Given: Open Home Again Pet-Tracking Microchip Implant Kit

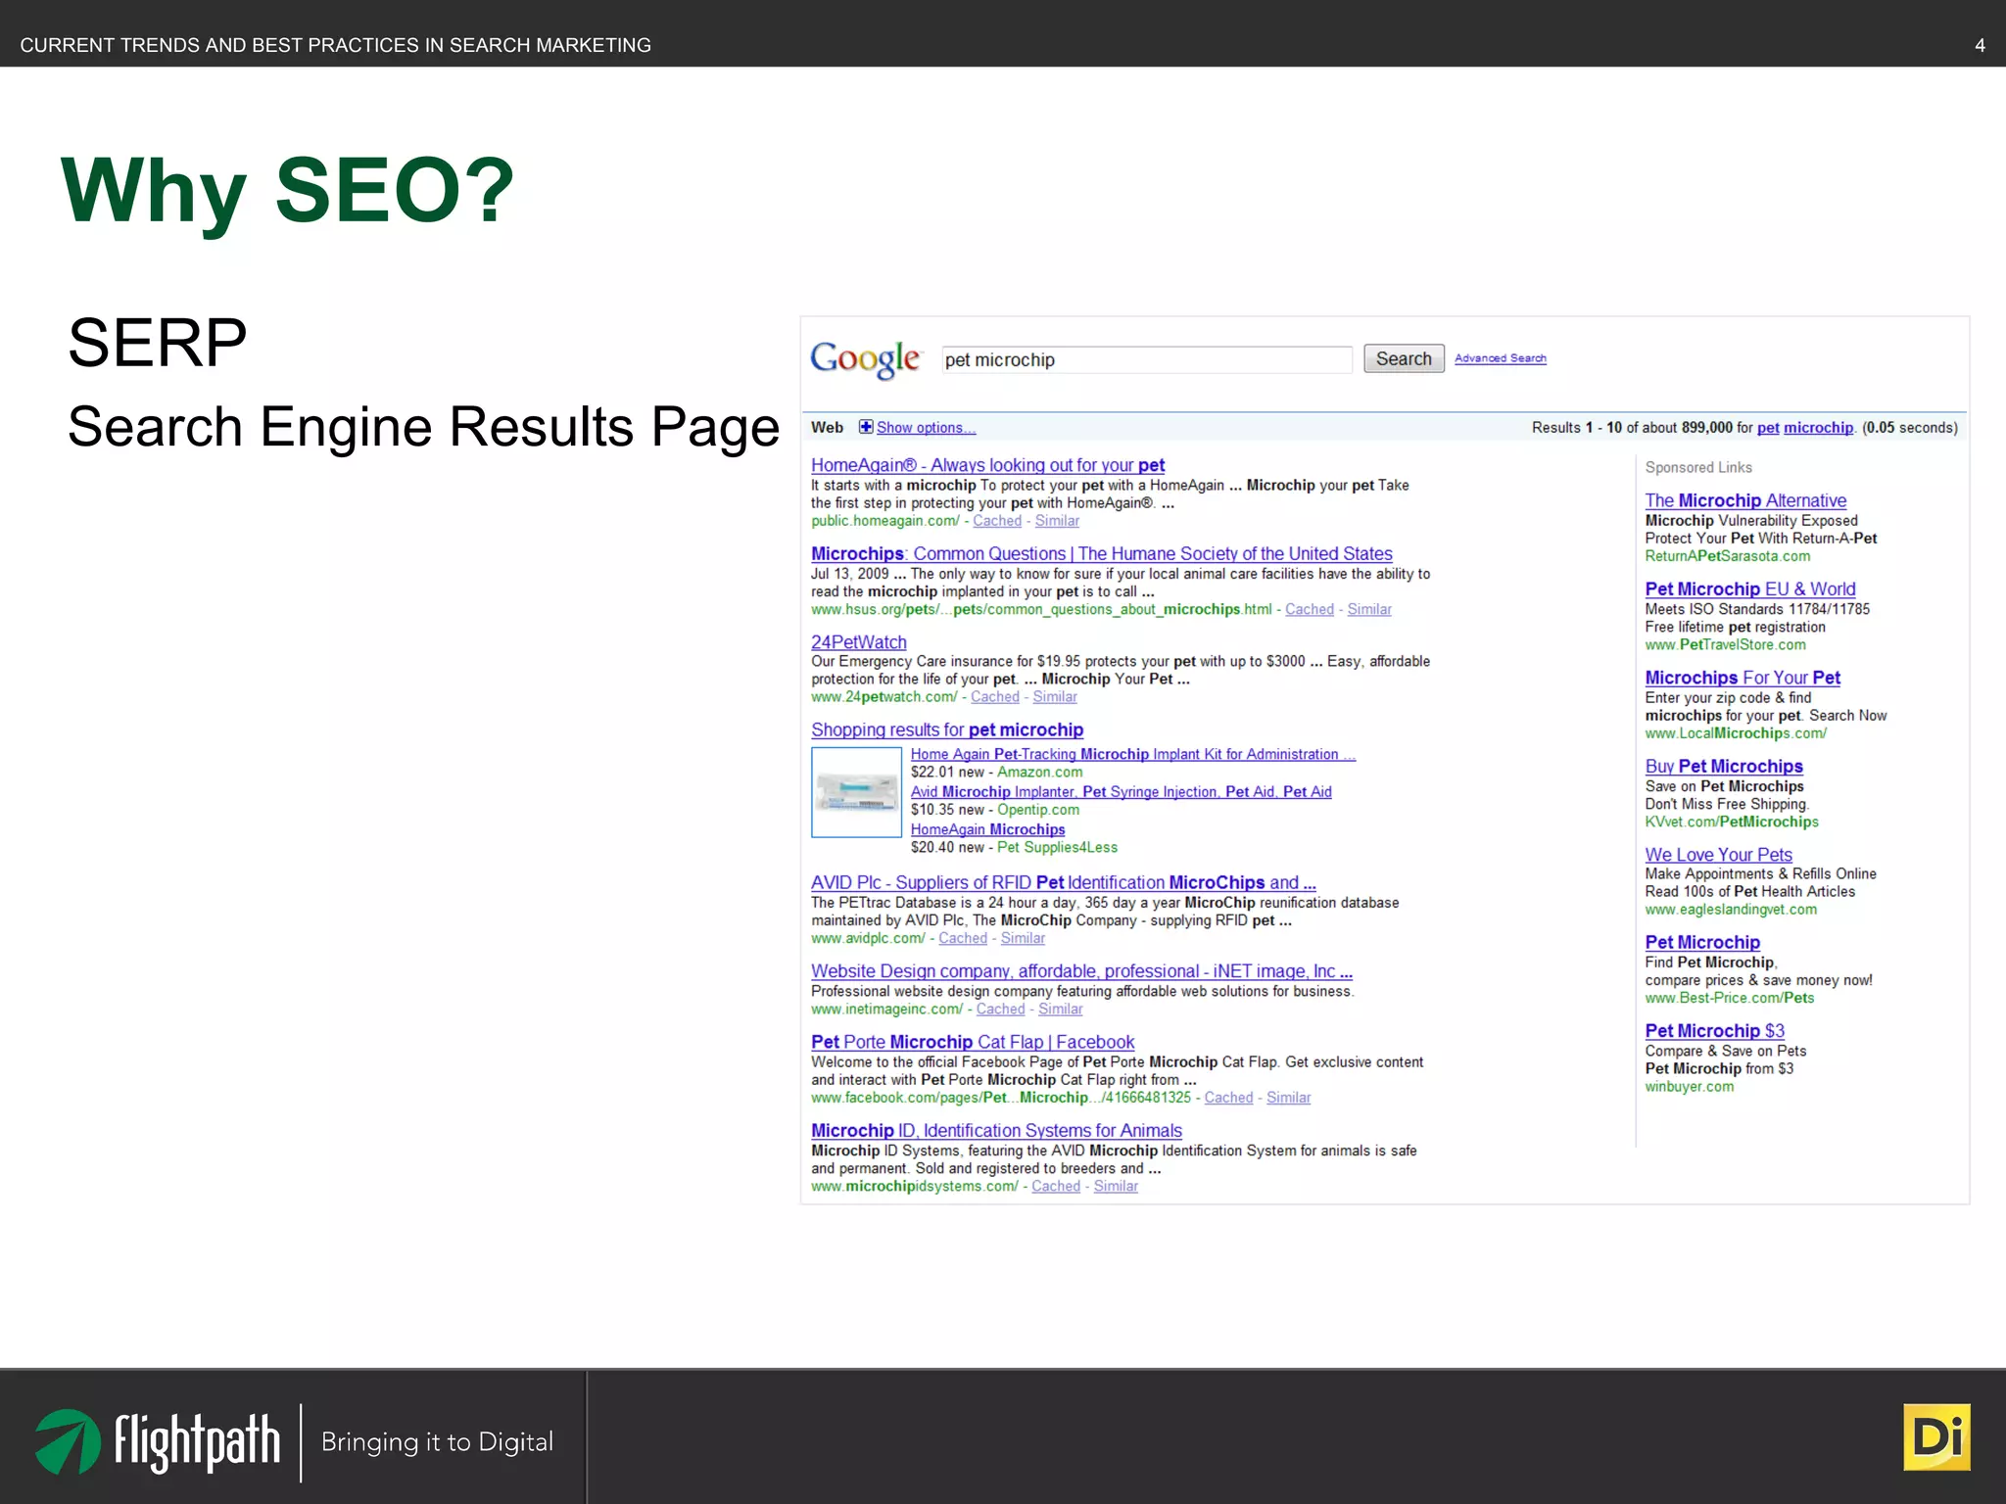Looking at the screenshot, I should [x=1133, y=754].
